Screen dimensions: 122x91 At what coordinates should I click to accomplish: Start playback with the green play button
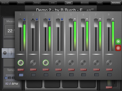coord(118,41)
